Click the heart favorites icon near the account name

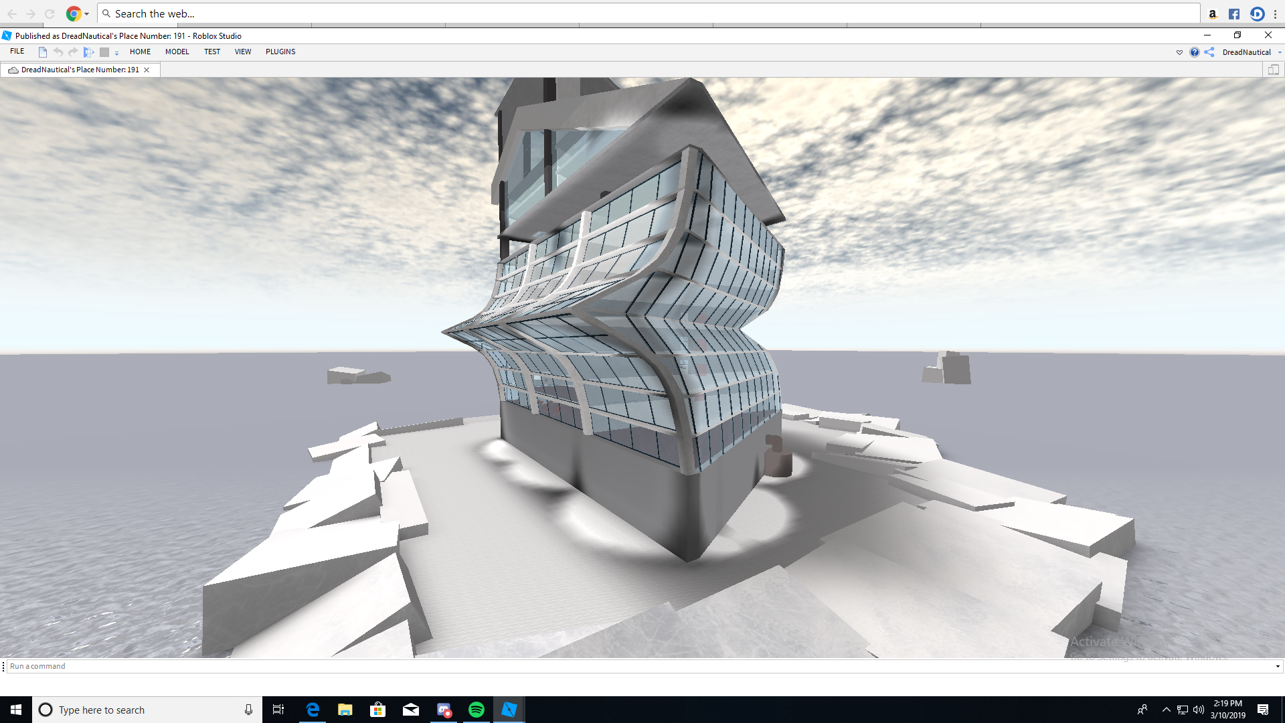[x=1179, y=52]
